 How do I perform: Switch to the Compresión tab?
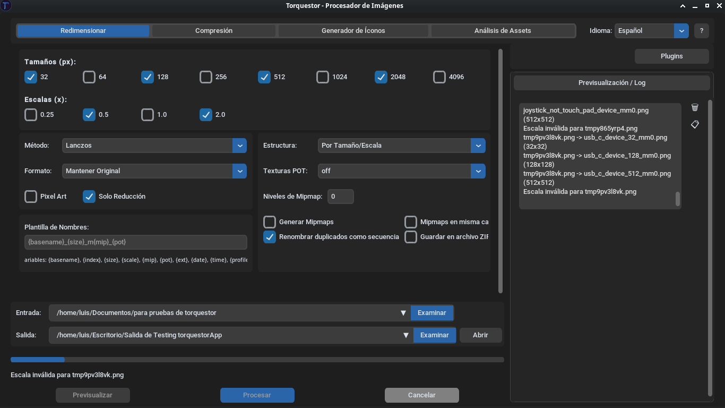coord(213,30)
